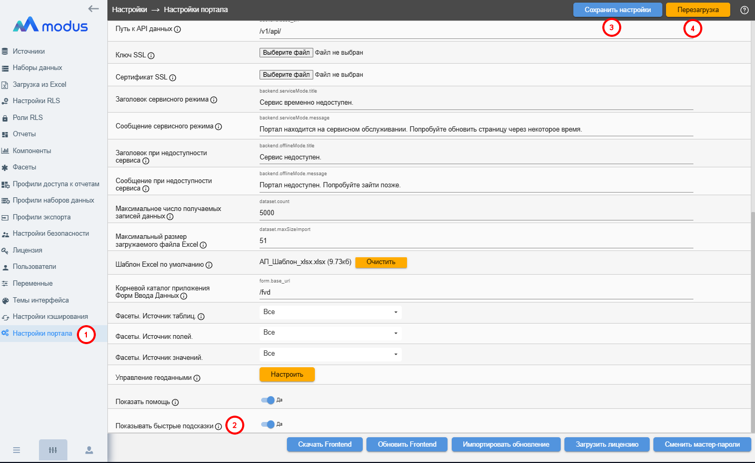755x463 pixels.
Task: Open the help question mark icon
Action: click(x=744, y=10)
